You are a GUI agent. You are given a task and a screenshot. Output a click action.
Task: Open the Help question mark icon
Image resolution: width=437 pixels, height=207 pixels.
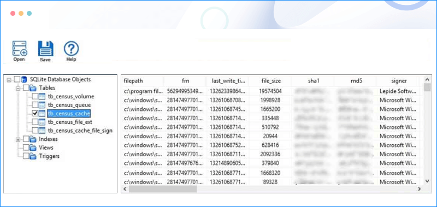(72, 49)
